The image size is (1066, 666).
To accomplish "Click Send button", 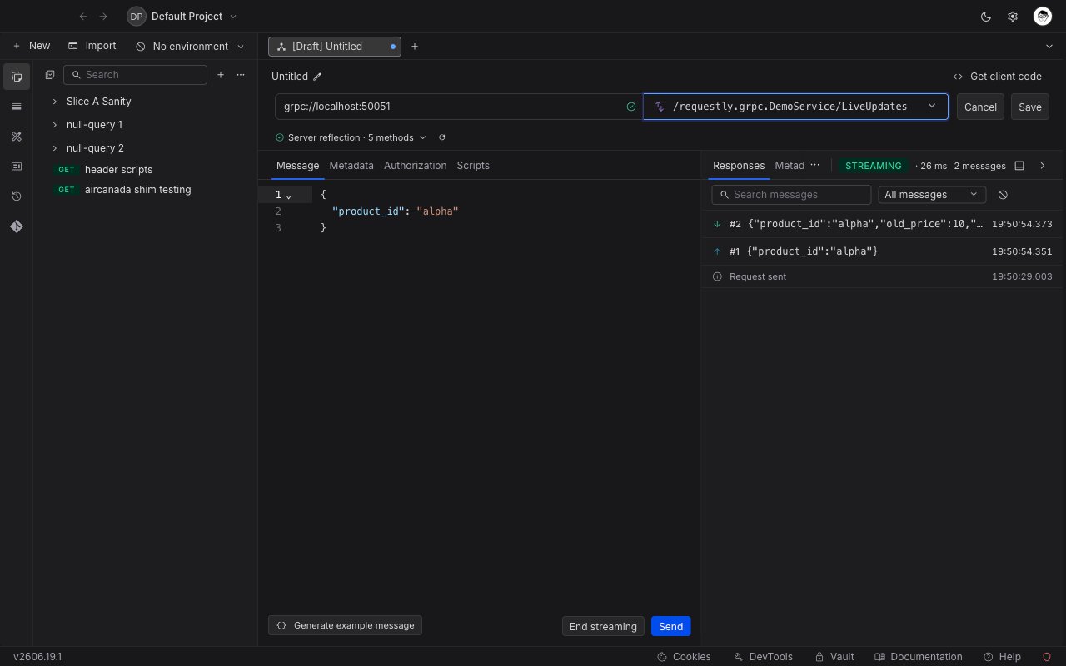I will click(671, 626).
